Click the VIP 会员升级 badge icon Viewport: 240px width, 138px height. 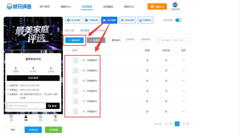click(x=175, y=5)
